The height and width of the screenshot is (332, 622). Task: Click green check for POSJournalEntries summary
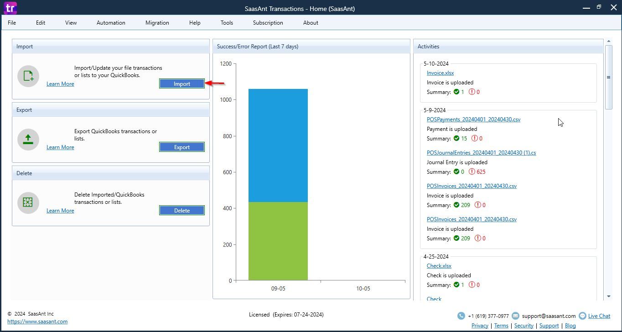coord(456,171)
